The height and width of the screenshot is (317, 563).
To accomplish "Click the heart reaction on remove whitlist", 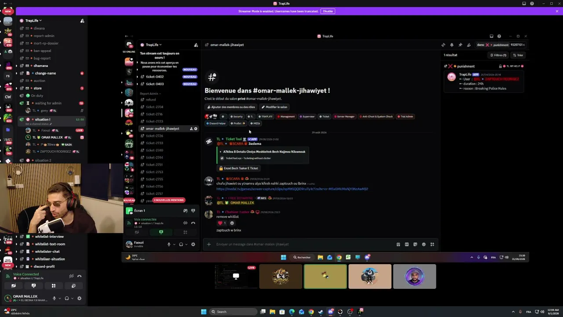I will click(222, 223).
